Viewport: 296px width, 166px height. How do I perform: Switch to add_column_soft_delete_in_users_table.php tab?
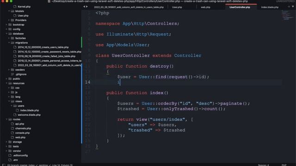tap(129, 7)
